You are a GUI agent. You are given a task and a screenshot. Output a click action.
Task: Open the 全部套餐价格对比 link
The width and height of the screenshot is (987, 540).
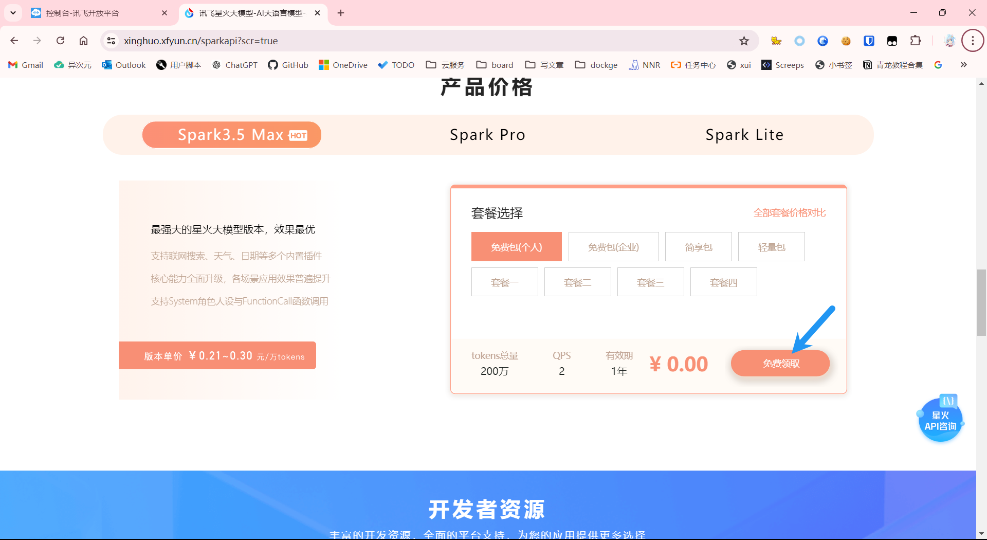point(789,213)
